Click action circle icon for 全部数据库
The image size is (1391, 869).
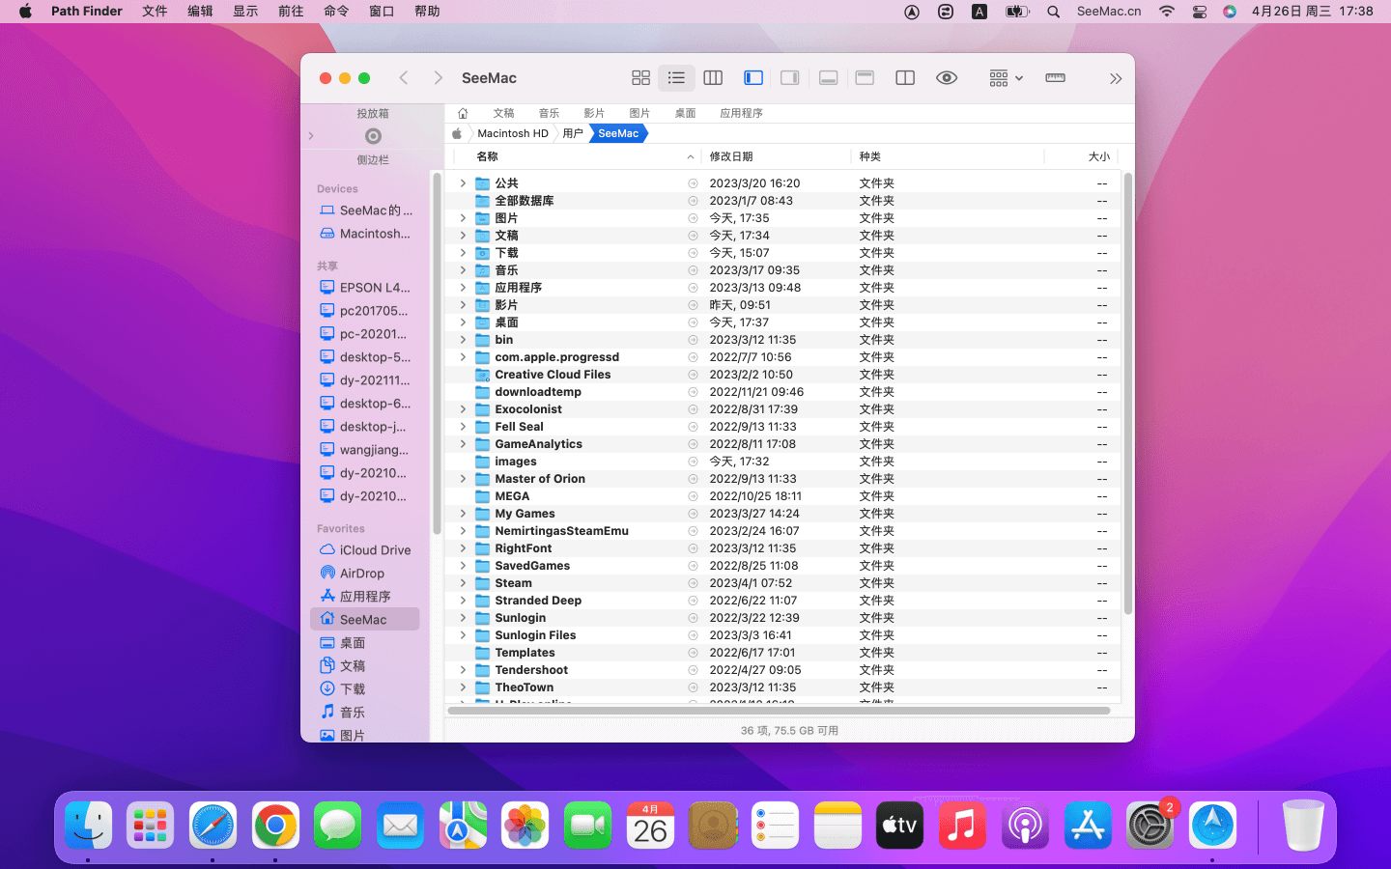click(693, 201)
